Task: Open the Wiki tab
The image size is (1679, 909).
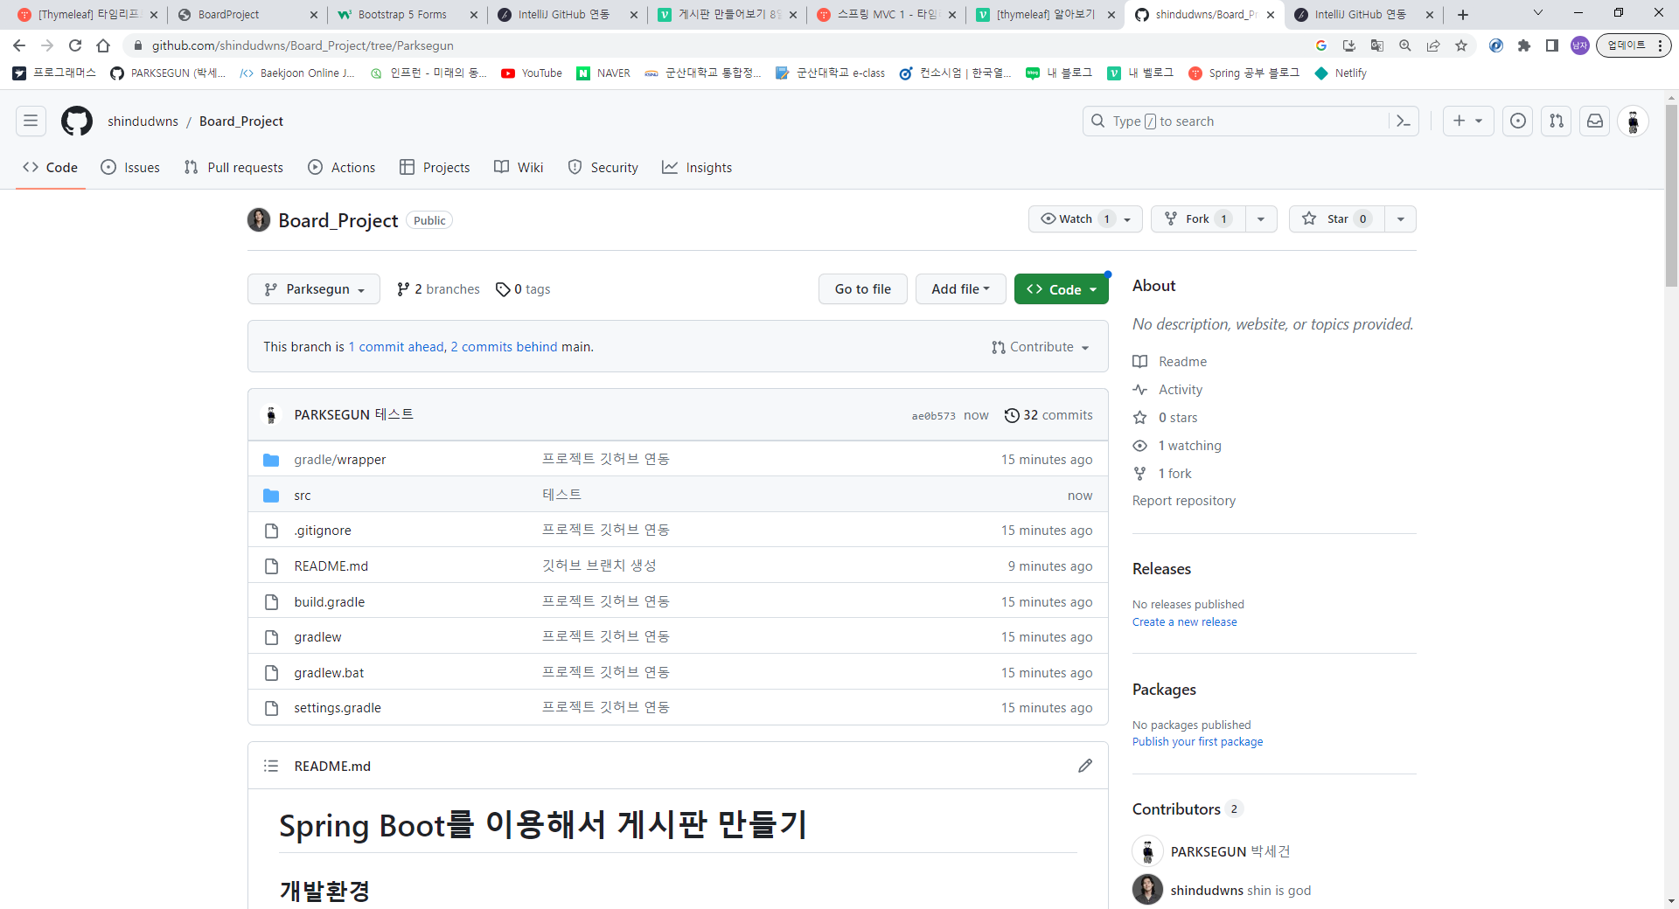Action: point(519,168)
